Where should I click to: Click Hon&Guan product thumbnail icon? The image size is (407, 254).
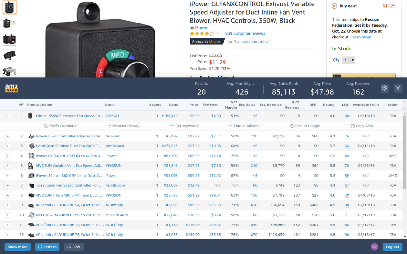(31, 146)
